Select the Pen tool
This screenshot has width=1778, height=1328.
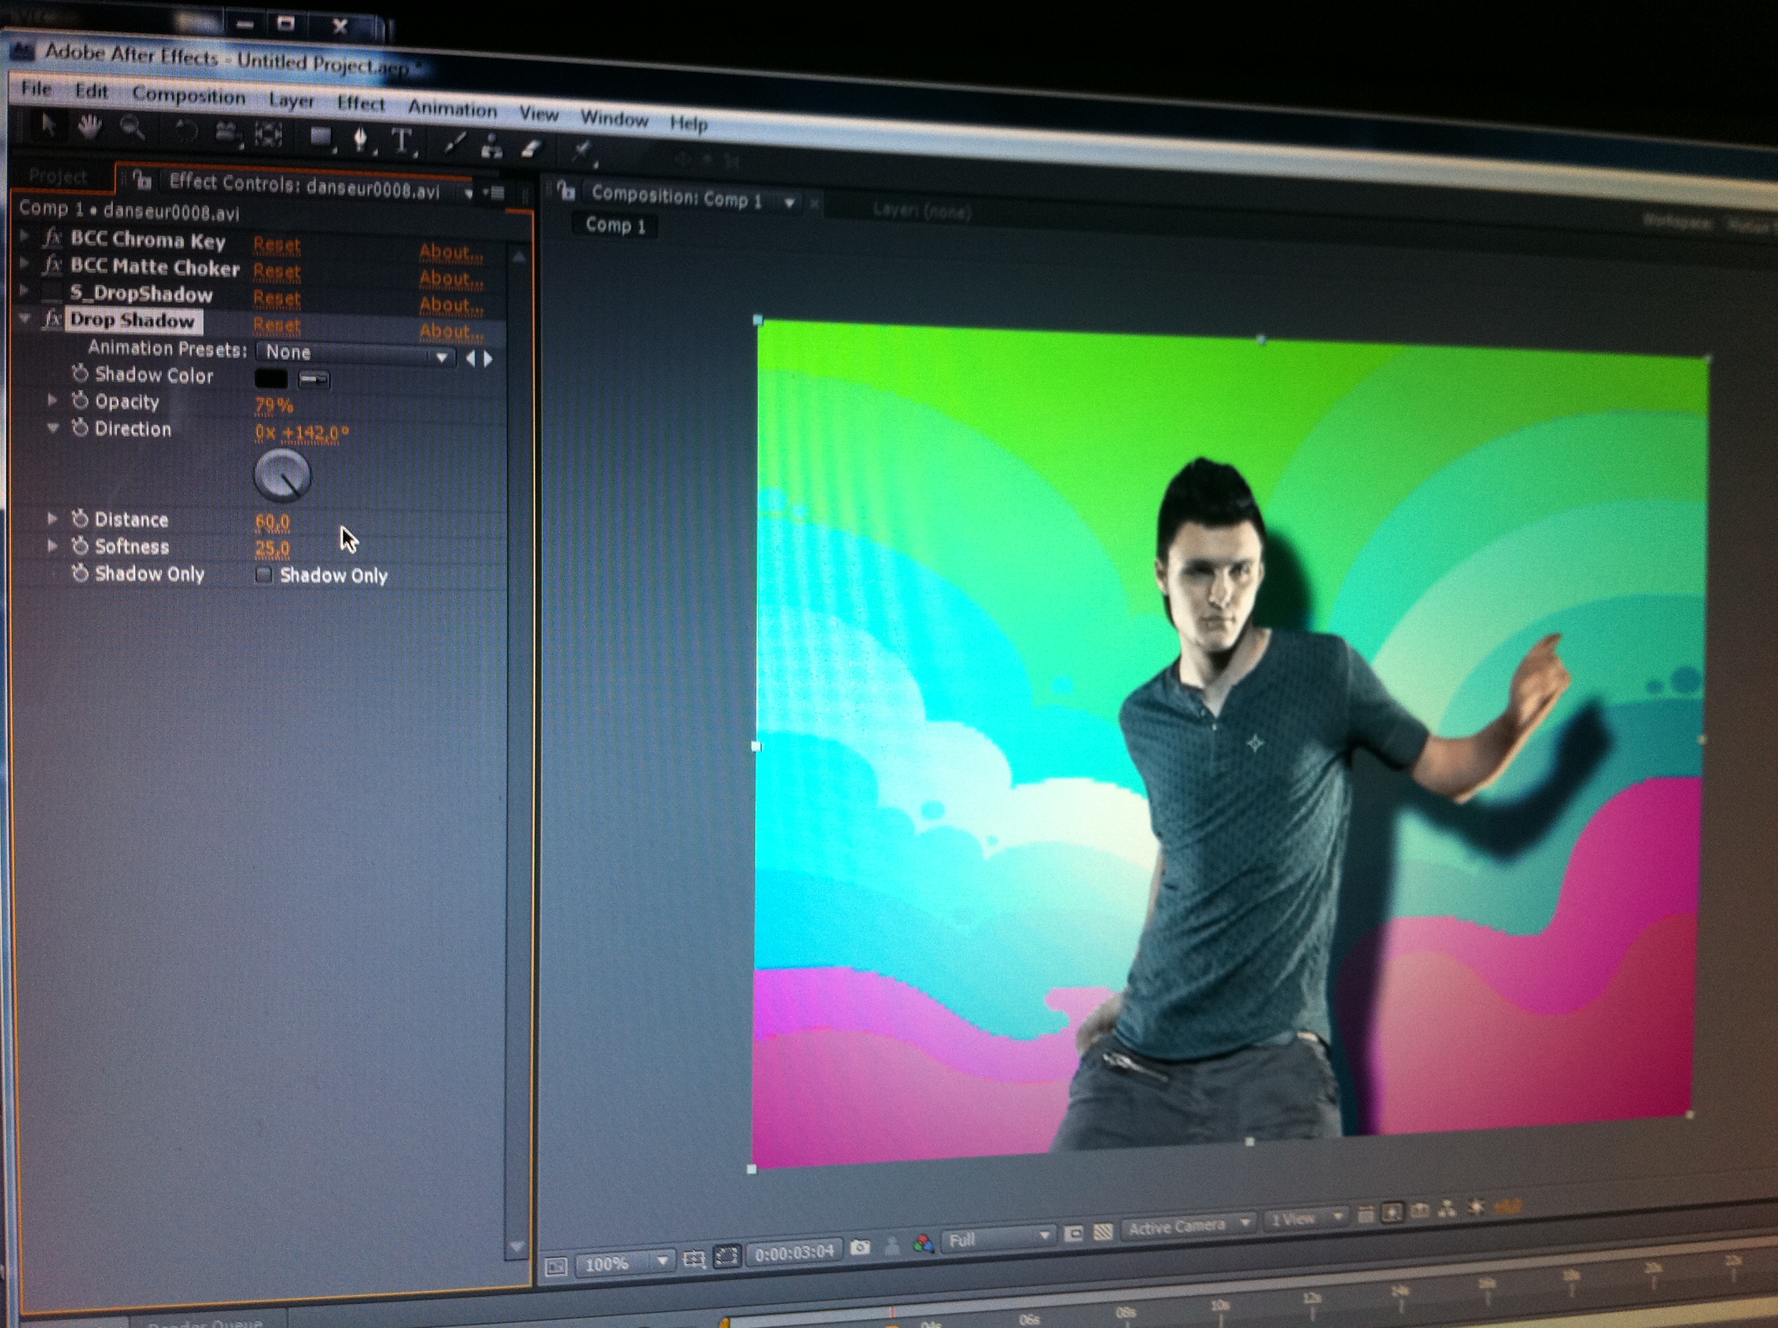click(x=361, y=140)
